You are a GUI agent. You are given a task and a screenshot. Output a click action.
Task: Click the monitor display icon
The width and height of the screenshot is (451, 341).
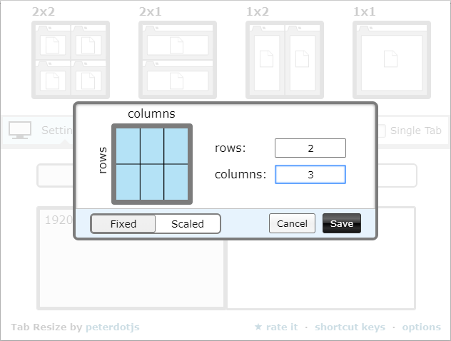(20, 131)
